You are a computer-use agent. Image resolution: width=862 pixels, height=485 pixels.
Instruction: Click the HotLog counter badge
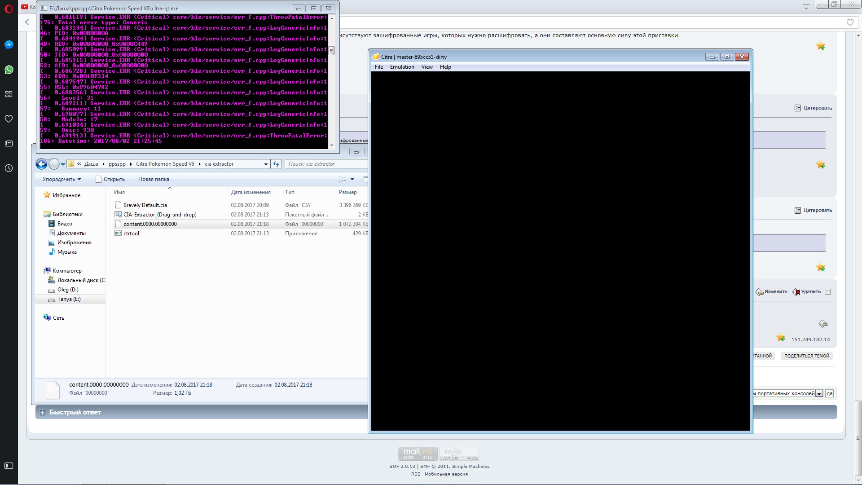pyautogui.click(x=459, y=454)
